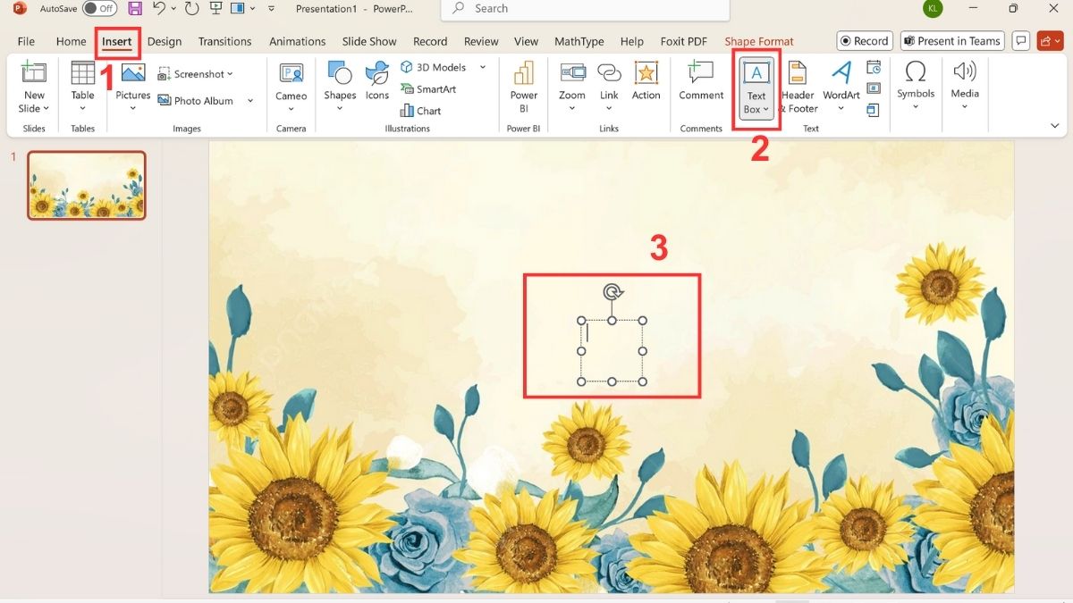
Task: Open the Review tab
Action: coord(481,41)
